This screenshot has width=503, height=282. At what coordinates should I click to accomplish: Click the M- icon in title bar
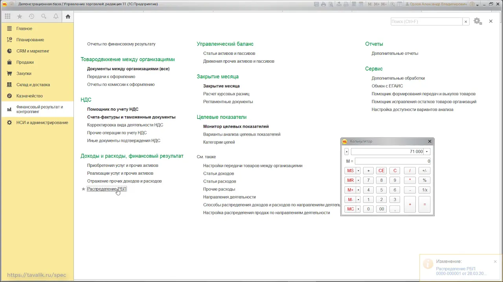click(x=384, y=4)
